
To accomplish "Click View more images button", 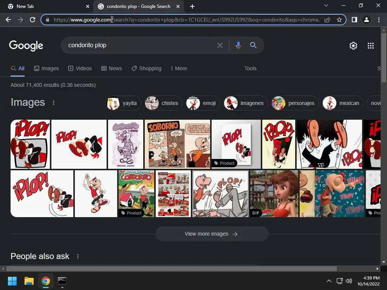I will [x=212, y=234].
